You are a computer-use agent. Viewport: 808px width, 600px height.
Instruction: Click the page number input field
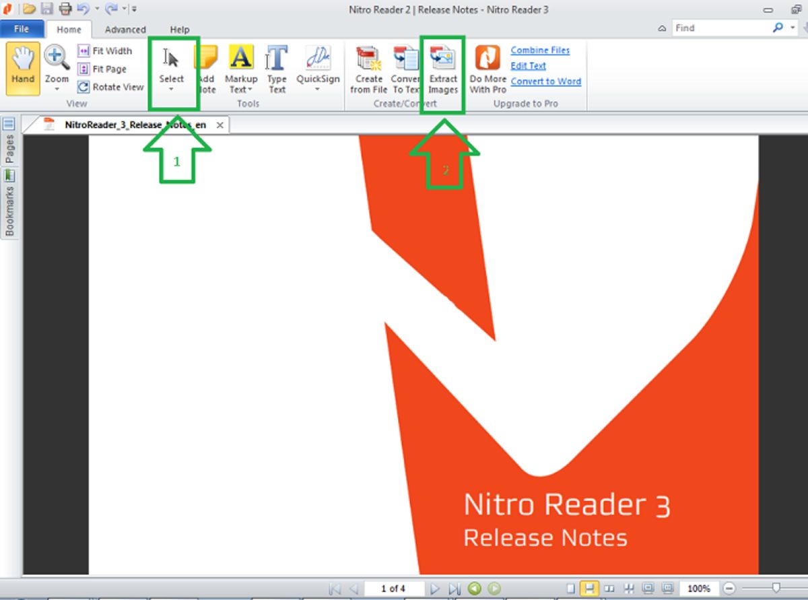(x=394, y=588)
